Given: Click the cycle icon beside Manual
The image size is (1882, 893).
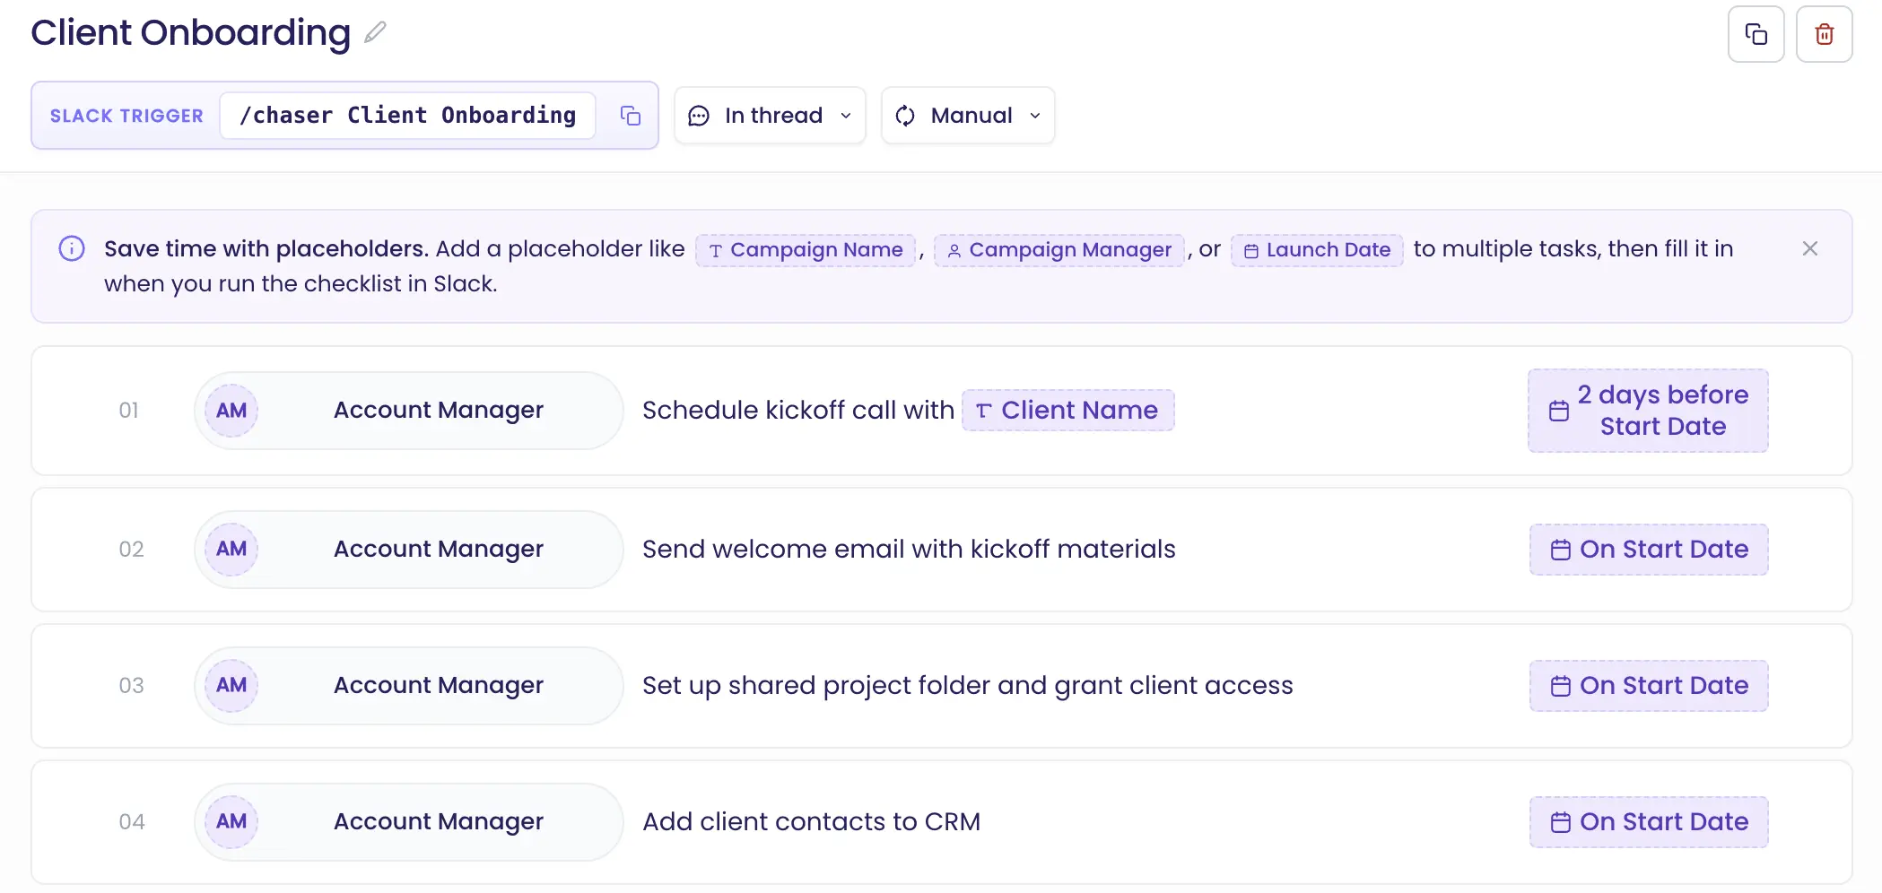Looking at the screenshot, I should pos(905,116).
